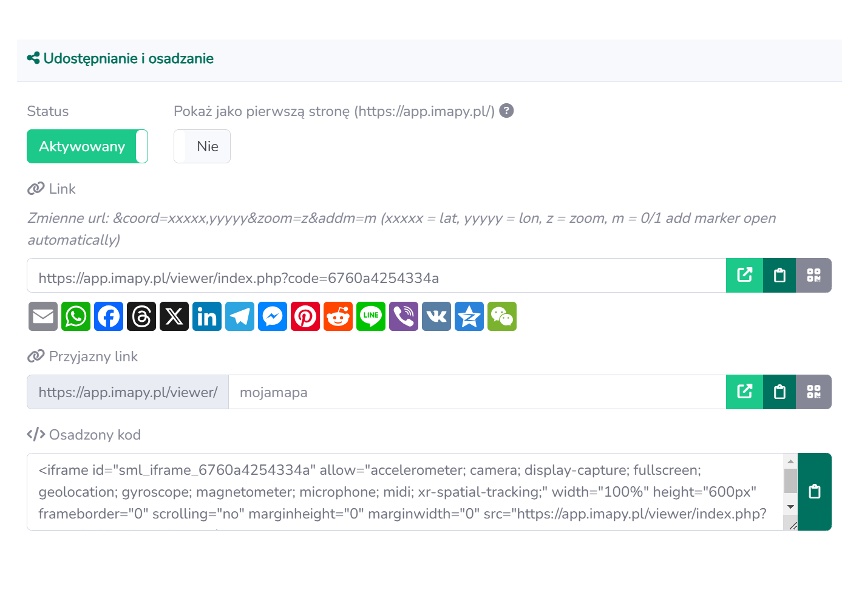The image size is (859, 595).
Task: Share link via WhatsApp icon
Action: click(76, 316)
